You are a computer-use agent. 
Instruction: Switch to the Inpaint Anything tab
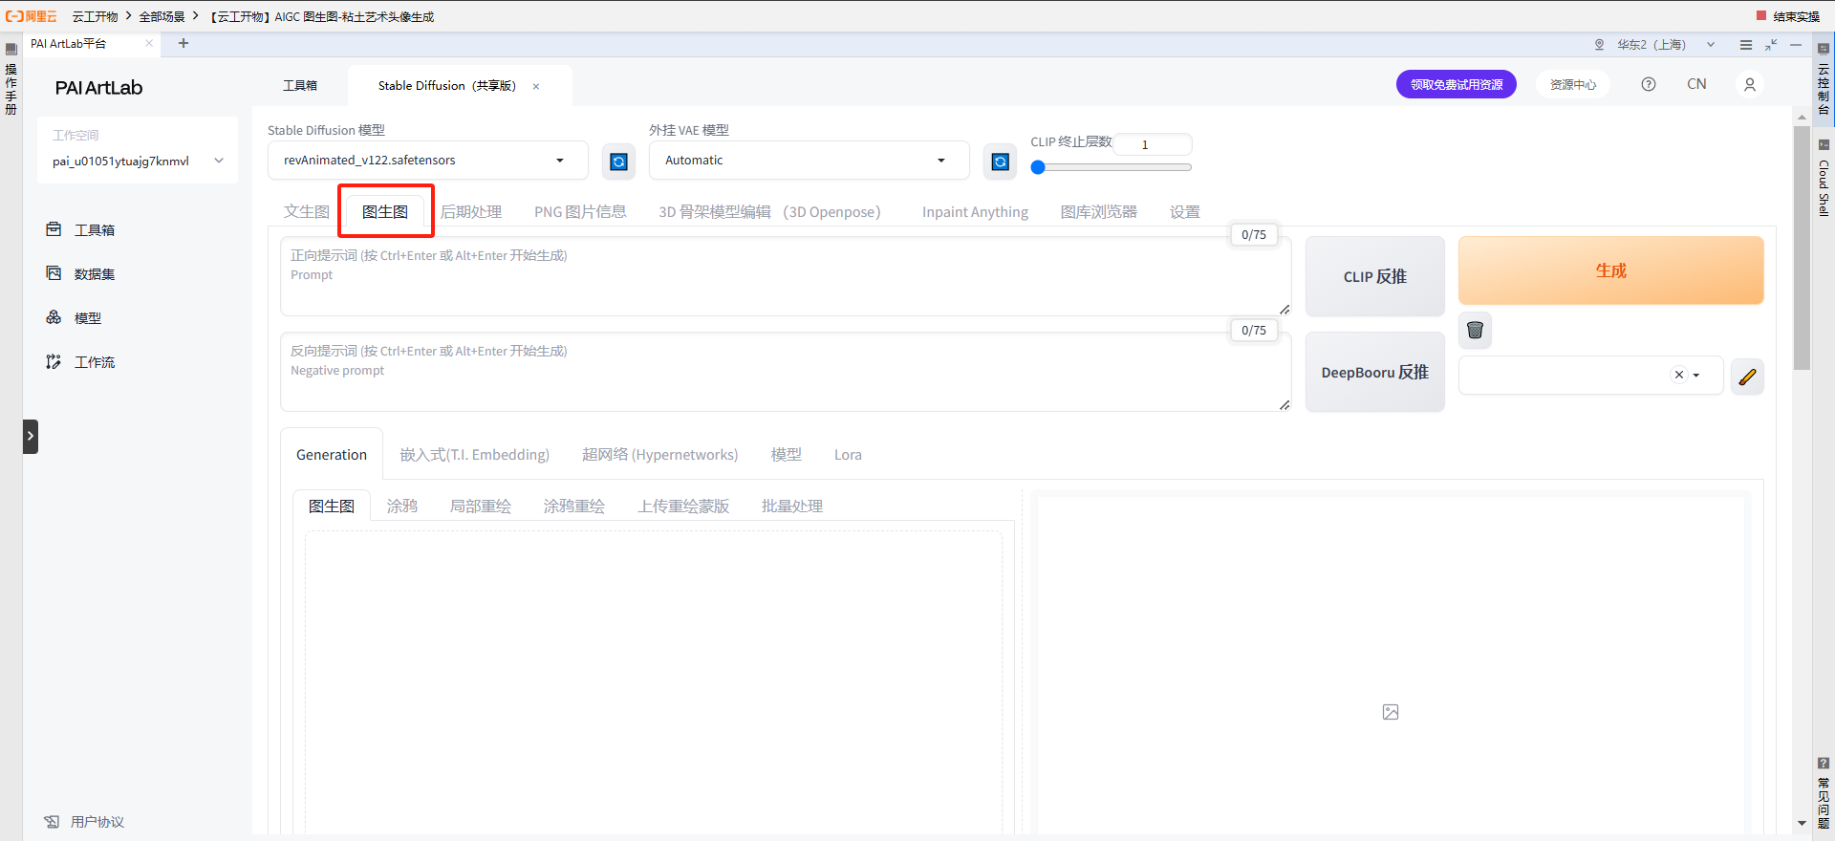click(x=975, y=212)
